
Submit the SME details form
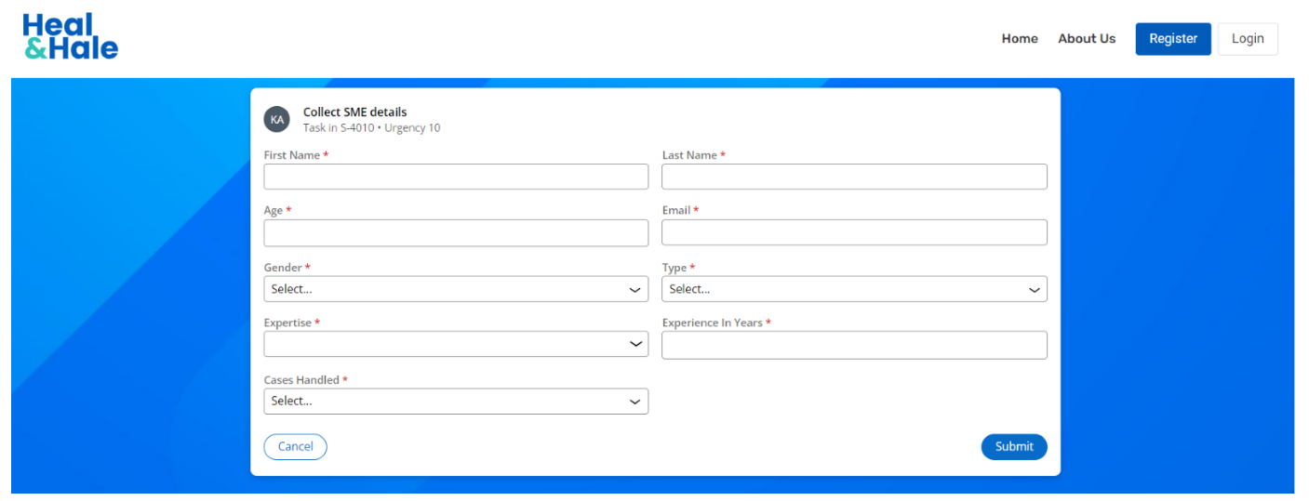tap(1013, 447)
